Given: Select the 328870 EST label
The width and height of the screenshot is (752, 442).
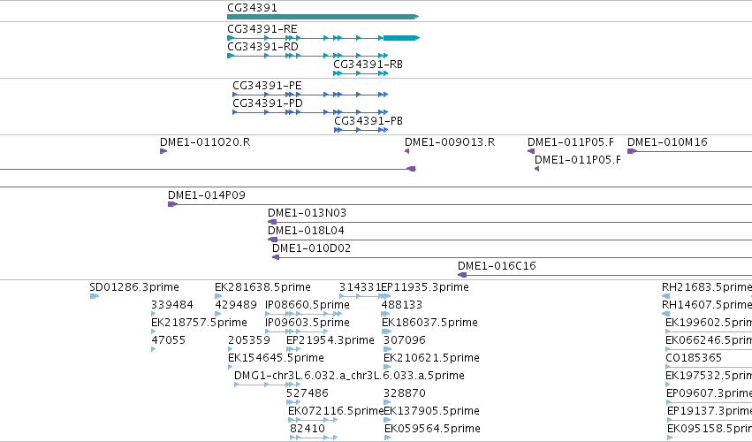Looking at the screenshot, I should 405,394.
